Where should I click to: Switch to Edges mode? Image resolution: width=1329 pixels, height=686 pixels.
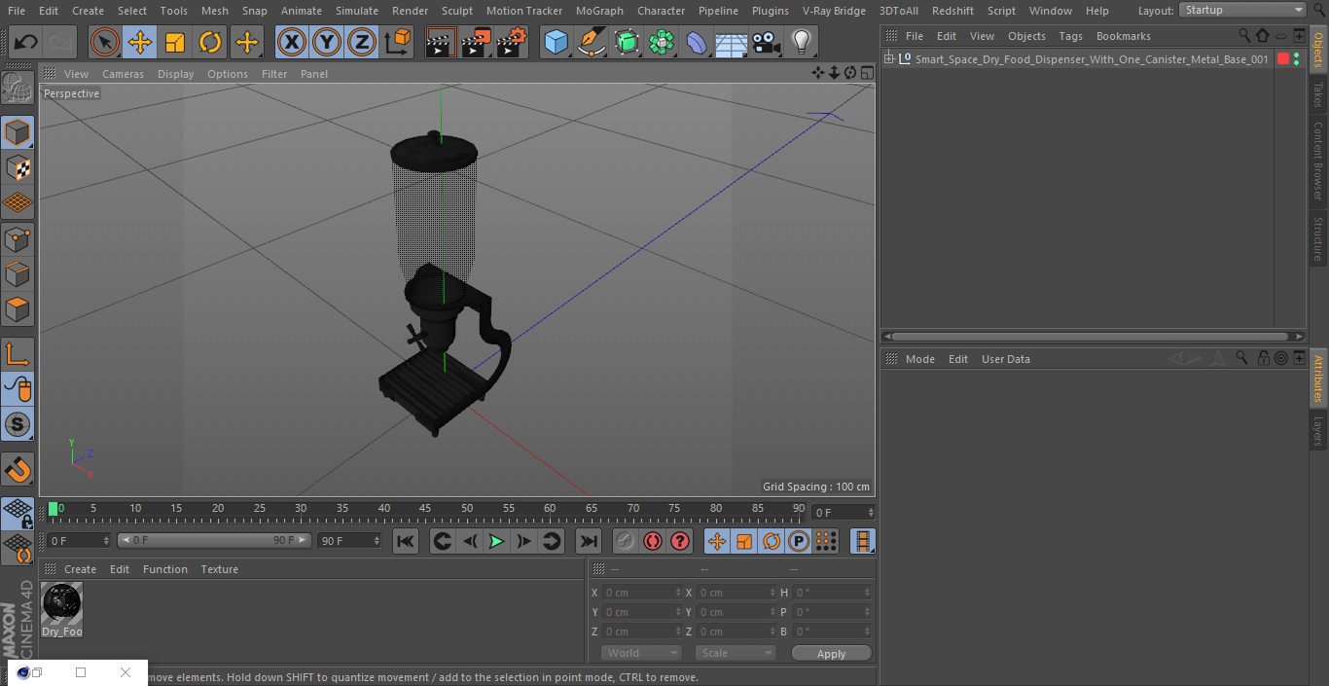(x=18, y=274)
